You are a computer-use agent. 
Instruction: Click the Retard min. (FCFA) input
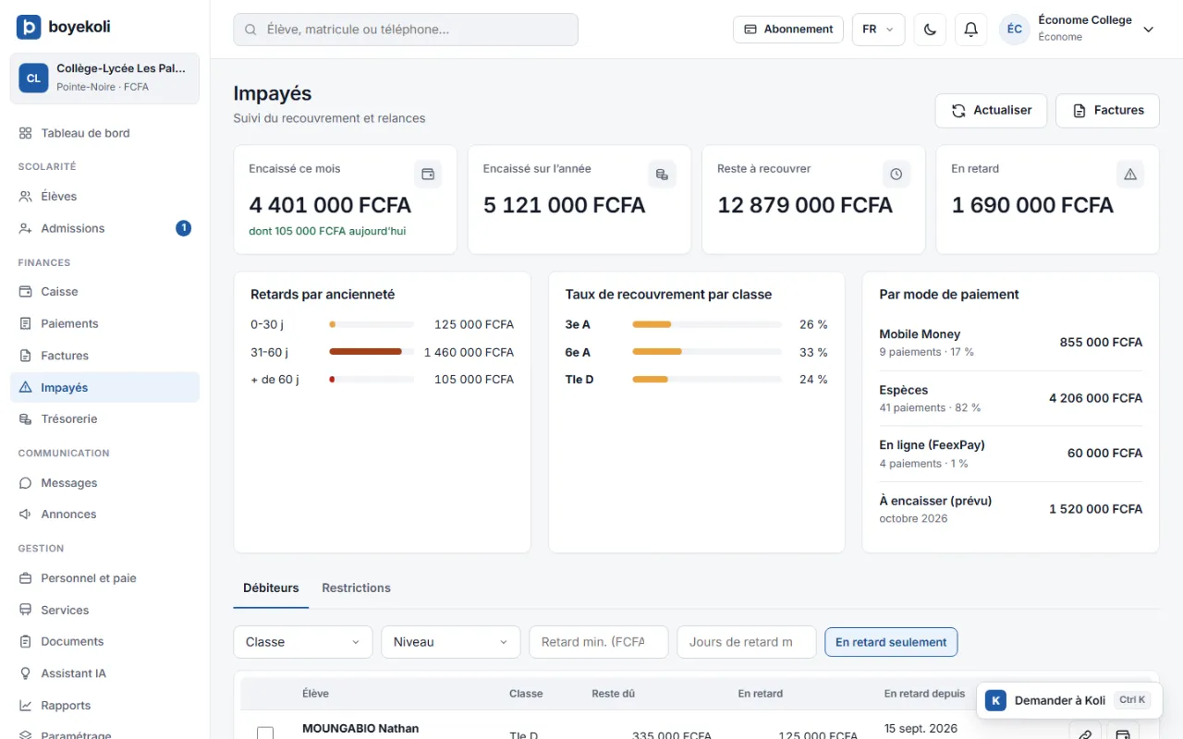599,642
